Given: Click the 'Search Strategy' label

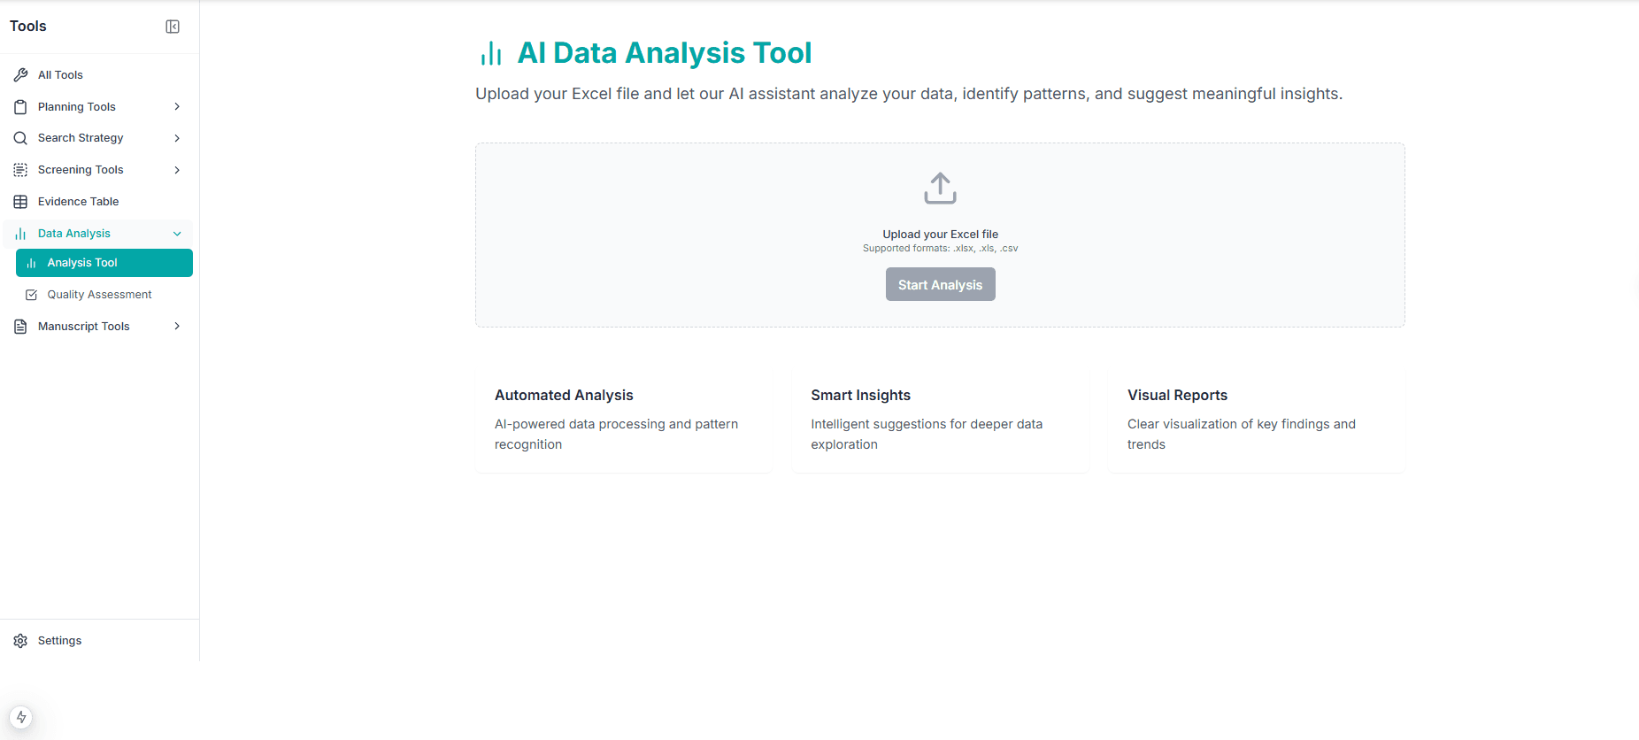Looking at the screenshot, I should pos(81,138).
